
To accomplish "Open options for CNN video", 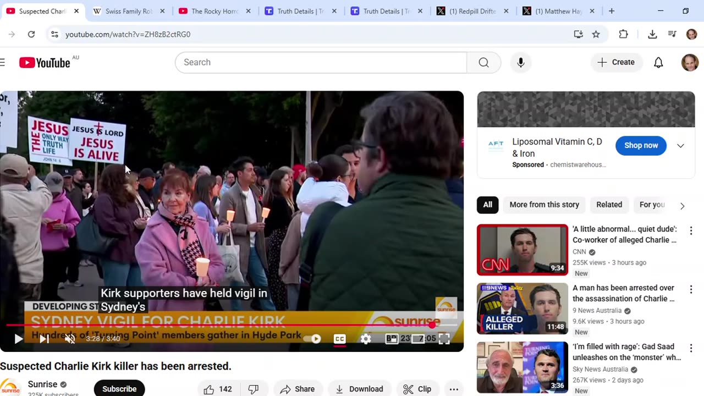I will [691, 230].
